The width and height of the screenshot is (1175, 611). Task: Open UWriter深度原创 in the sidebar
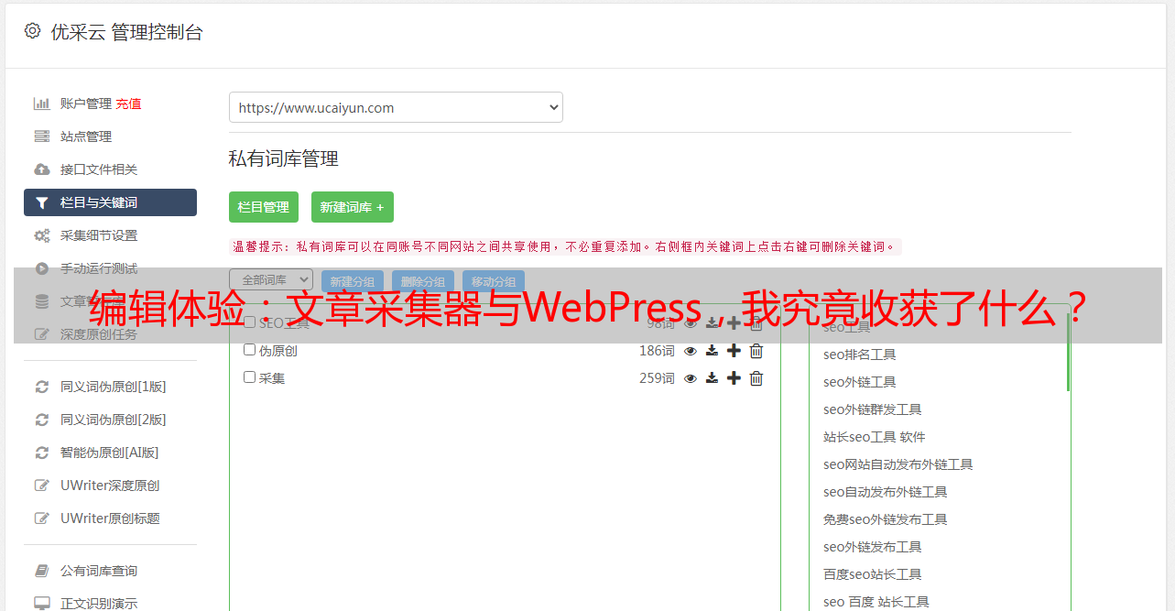click(x=110, y=486)
